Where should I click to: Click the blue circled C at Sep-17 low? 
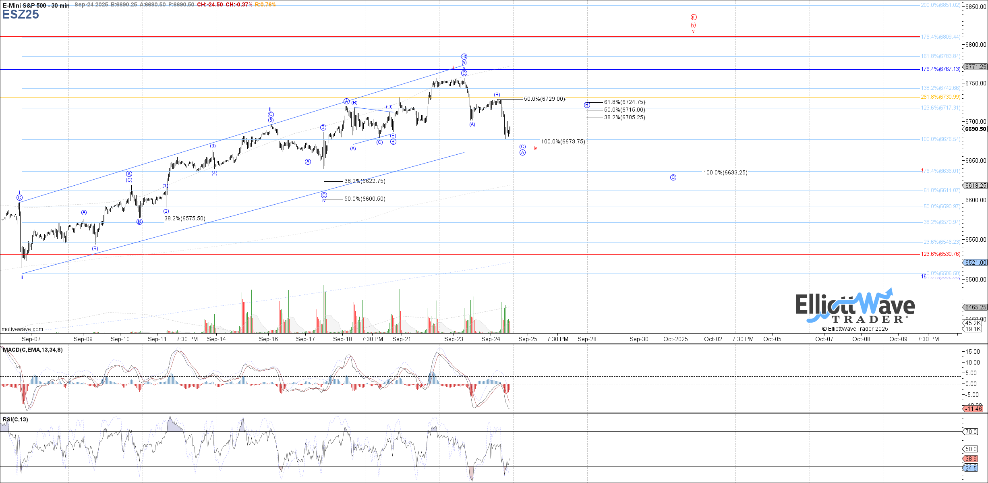tap(324, 195)
